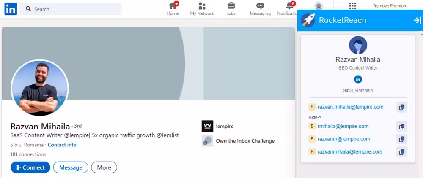The width and height of the screenshot is (423, 178).
Task: Open Notifications bell icon
Action: (290, 6)
